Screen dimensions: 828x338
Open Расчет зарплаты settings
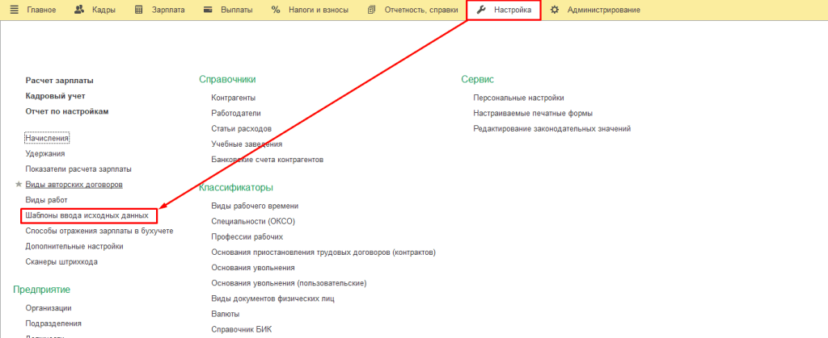[x=59, y=81]
